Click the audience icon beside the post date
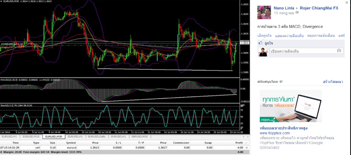 tap(297, 13)
